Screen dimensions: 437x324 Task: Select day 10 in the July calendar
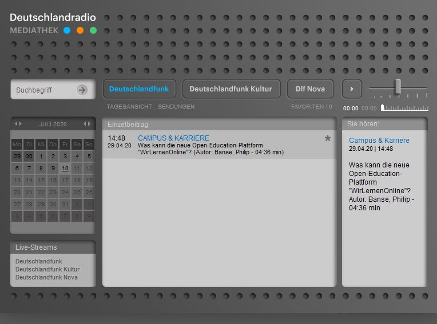click(x=65, y=168)
